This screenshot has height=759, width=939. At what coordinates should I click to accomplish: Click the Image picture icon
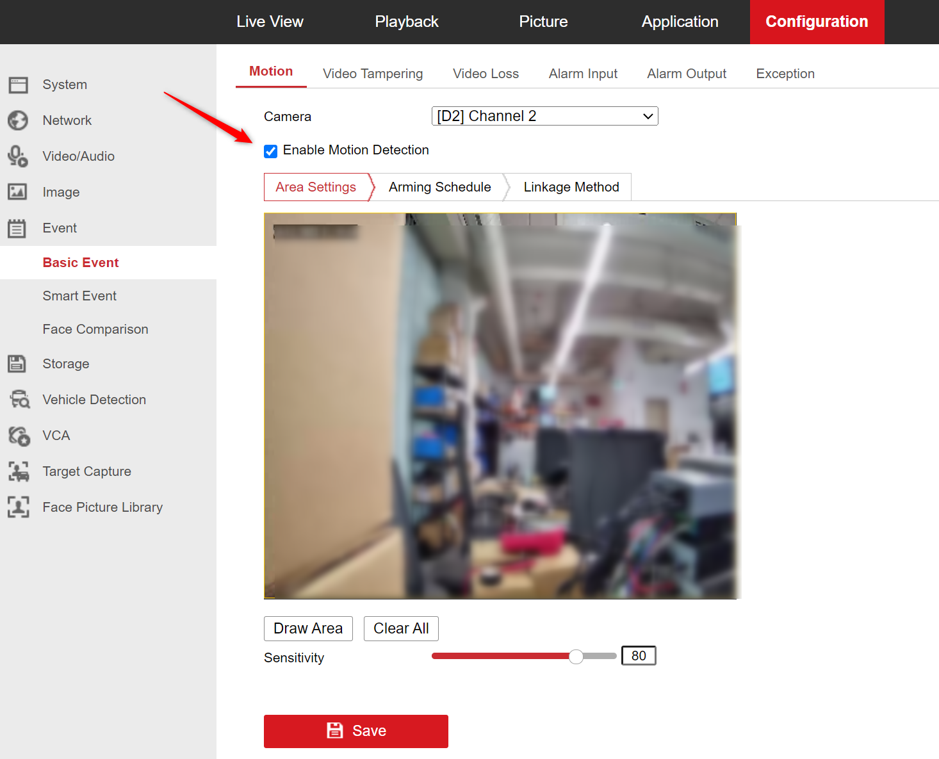tap(18, 192)
